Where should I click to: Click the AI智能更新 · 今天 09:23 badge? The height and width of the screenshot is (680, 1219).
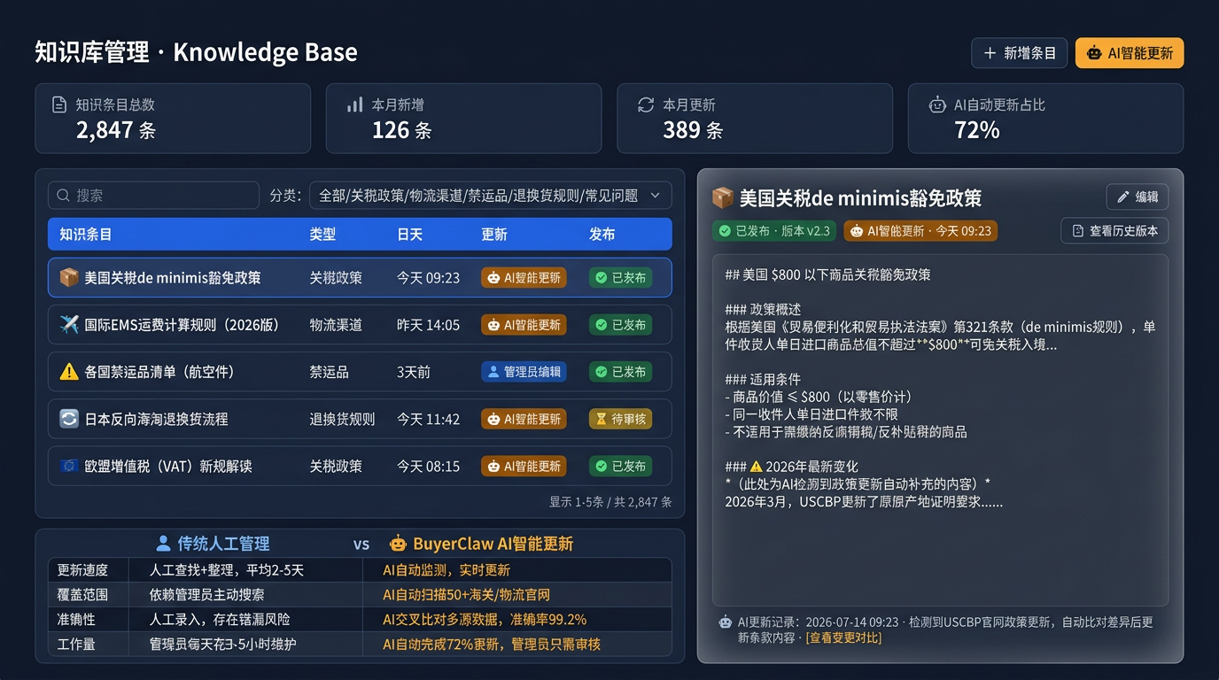tap(920, 231)
